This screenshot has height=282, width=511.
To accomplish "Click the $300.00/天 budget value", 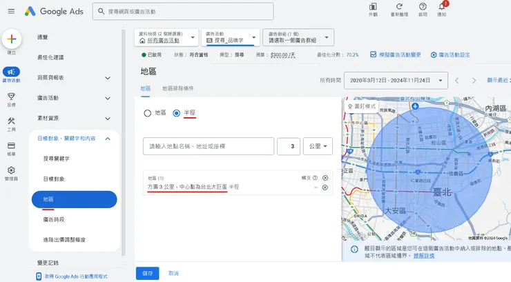I will pos(283,55).
